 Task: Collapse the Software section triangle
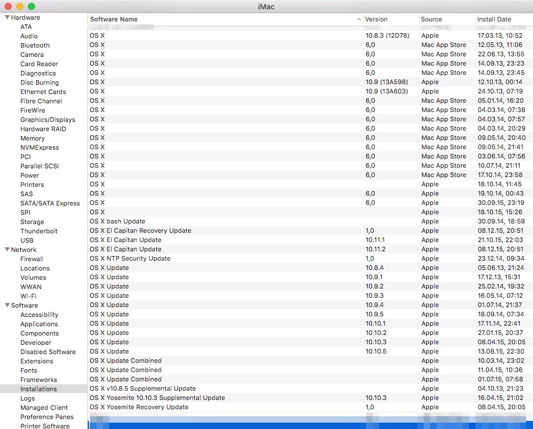point(7,305)
